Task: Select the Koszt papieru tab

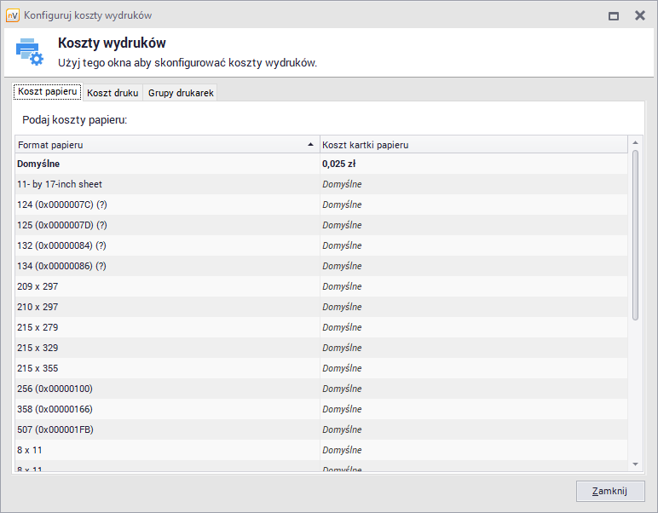Action: coord(48,92)
